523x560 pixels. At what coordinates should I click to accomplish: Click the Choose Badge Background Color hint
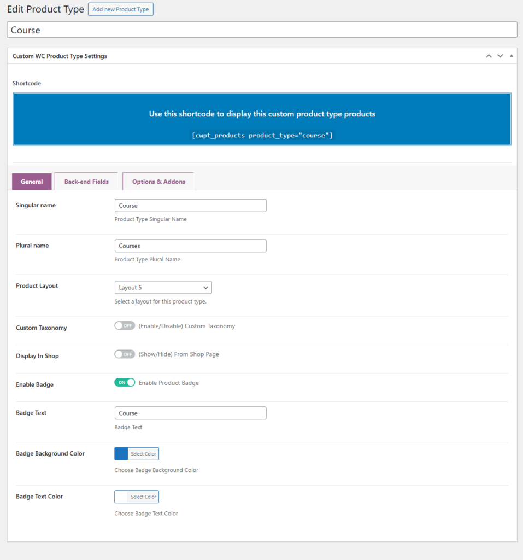point(156,470)
